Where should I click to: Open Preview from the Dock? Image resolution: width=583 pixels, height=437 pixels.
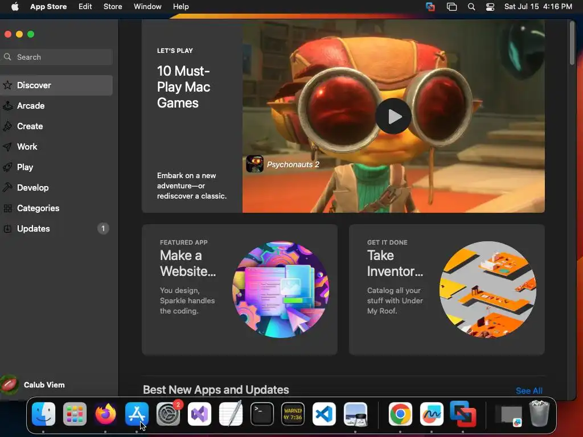click(355, 414)
